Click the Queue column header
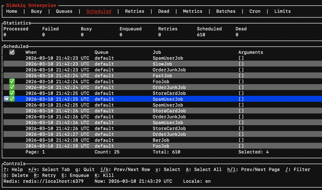The height and width of the screenshot is (190, 322). 102,53
